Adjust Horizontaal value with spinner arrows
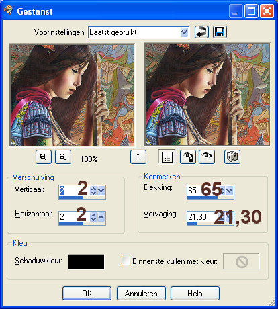Viewport: 278px width, 309px height. tap(93, 217)
